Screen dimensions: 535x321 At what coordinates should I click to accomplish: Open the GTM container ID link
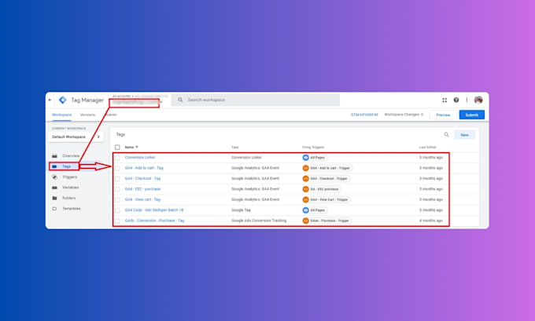(x=364, y=115)
